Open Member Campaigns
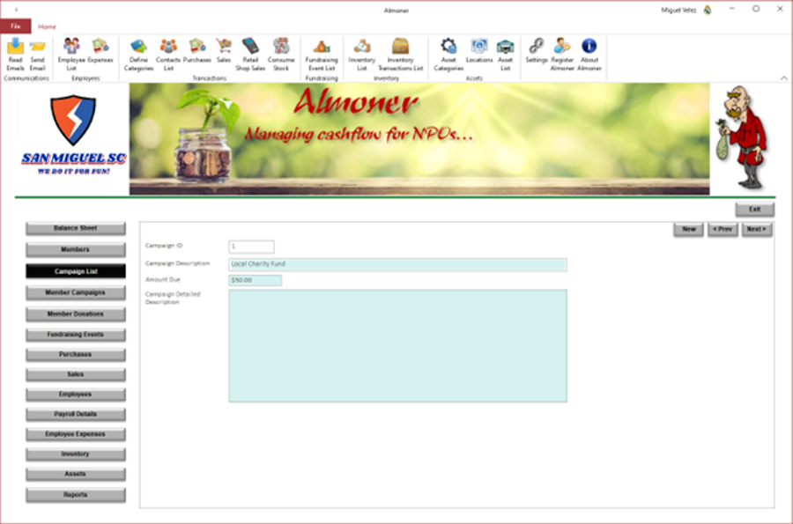Viewport: 793px width, 524px height. click(x=76, y=292)
